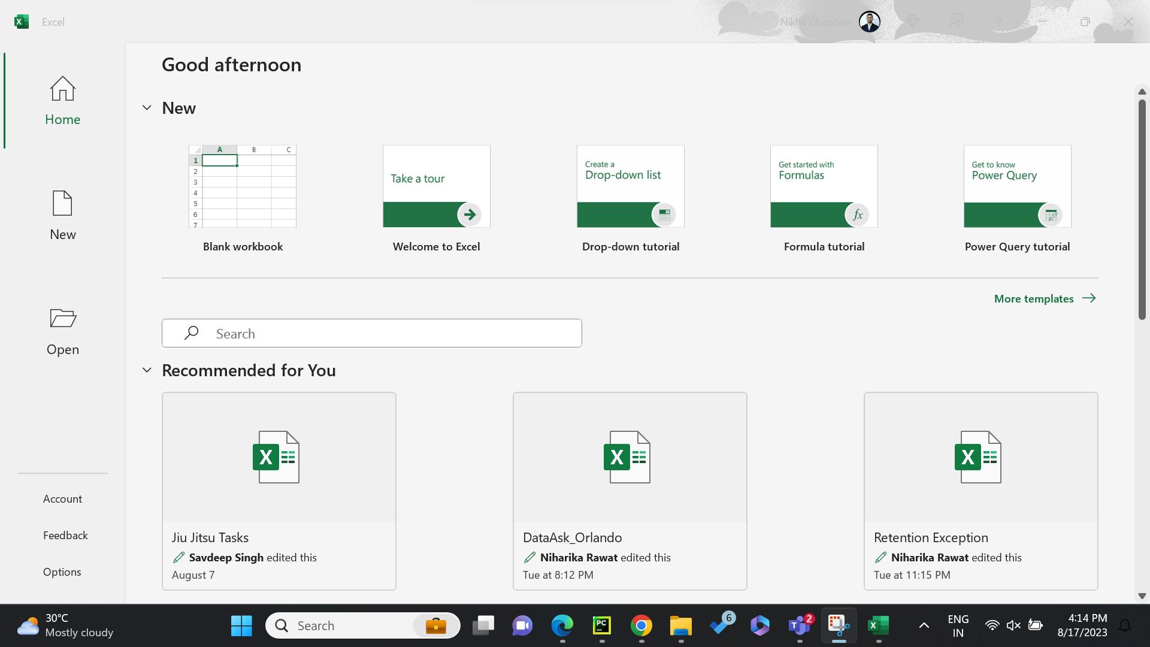Open Google Chrome from taskbar

click(641, 625)
